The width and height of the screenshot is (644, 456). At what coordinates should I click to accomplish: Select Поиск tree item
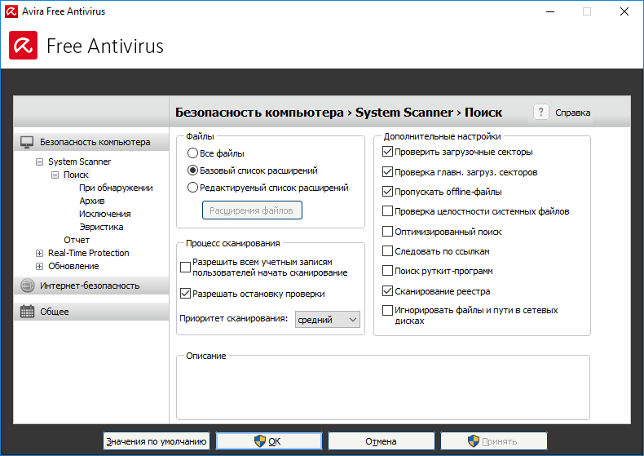pos(76,175)
